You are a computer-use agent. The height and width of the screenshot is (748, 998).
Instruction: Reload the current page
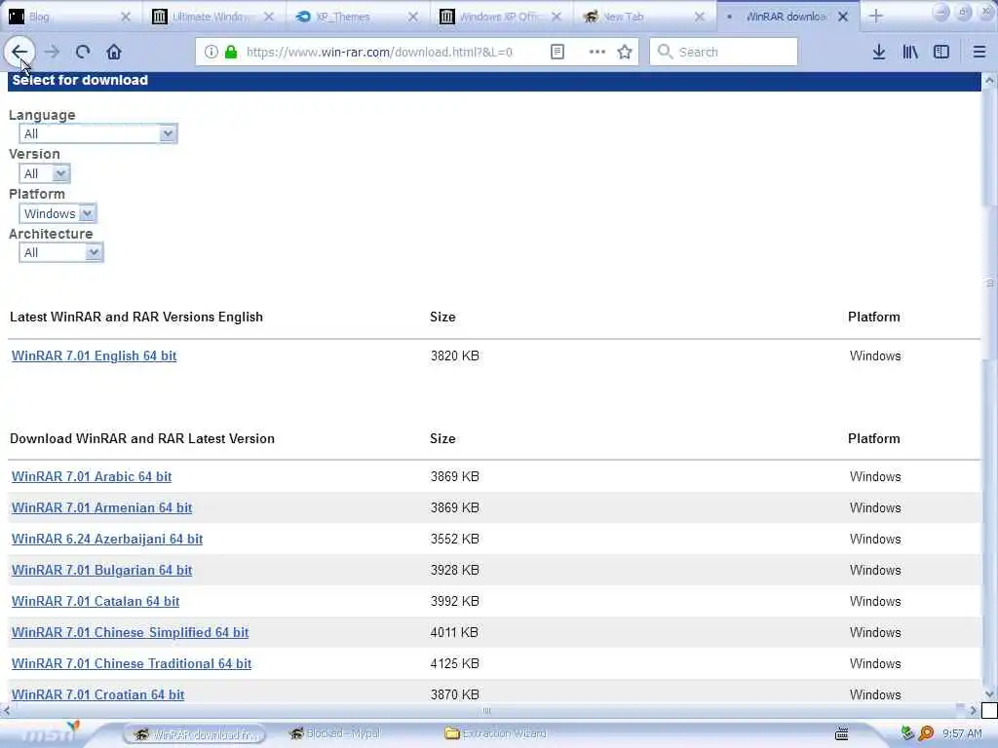tap(83, 53)
